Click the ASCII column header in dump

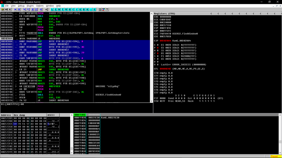[53, 115]
